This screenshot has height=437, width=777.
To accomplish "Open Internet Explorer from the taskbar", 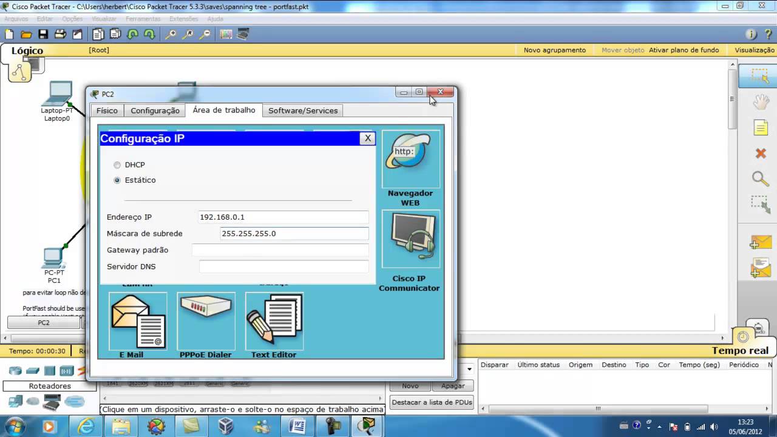I will pos(86,427).
